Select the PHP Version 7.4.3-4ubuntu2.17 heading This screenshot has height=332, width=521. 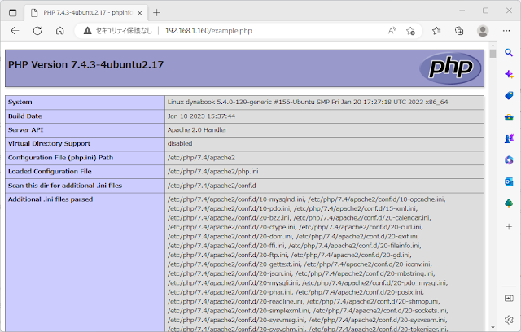coord(85,64)
